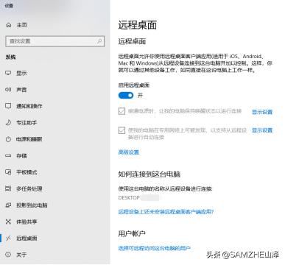Click the 启用远程桌面 label
This screenshot has width=285, height=265.
click(x=134, y=85)
